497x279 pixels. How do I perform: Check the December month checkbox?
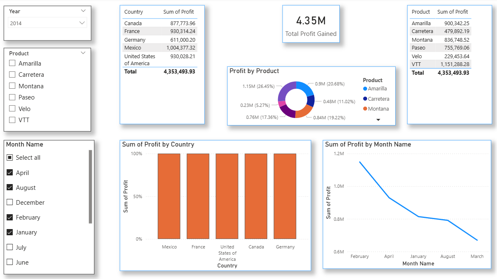pyautogui.click(x=10, y=203)
